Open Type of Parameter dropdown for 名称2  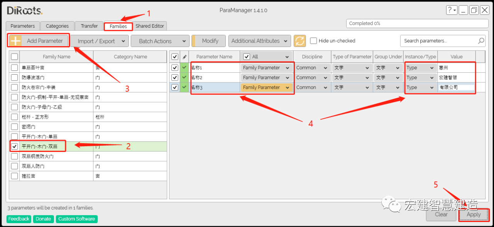(x=352, y=77)
